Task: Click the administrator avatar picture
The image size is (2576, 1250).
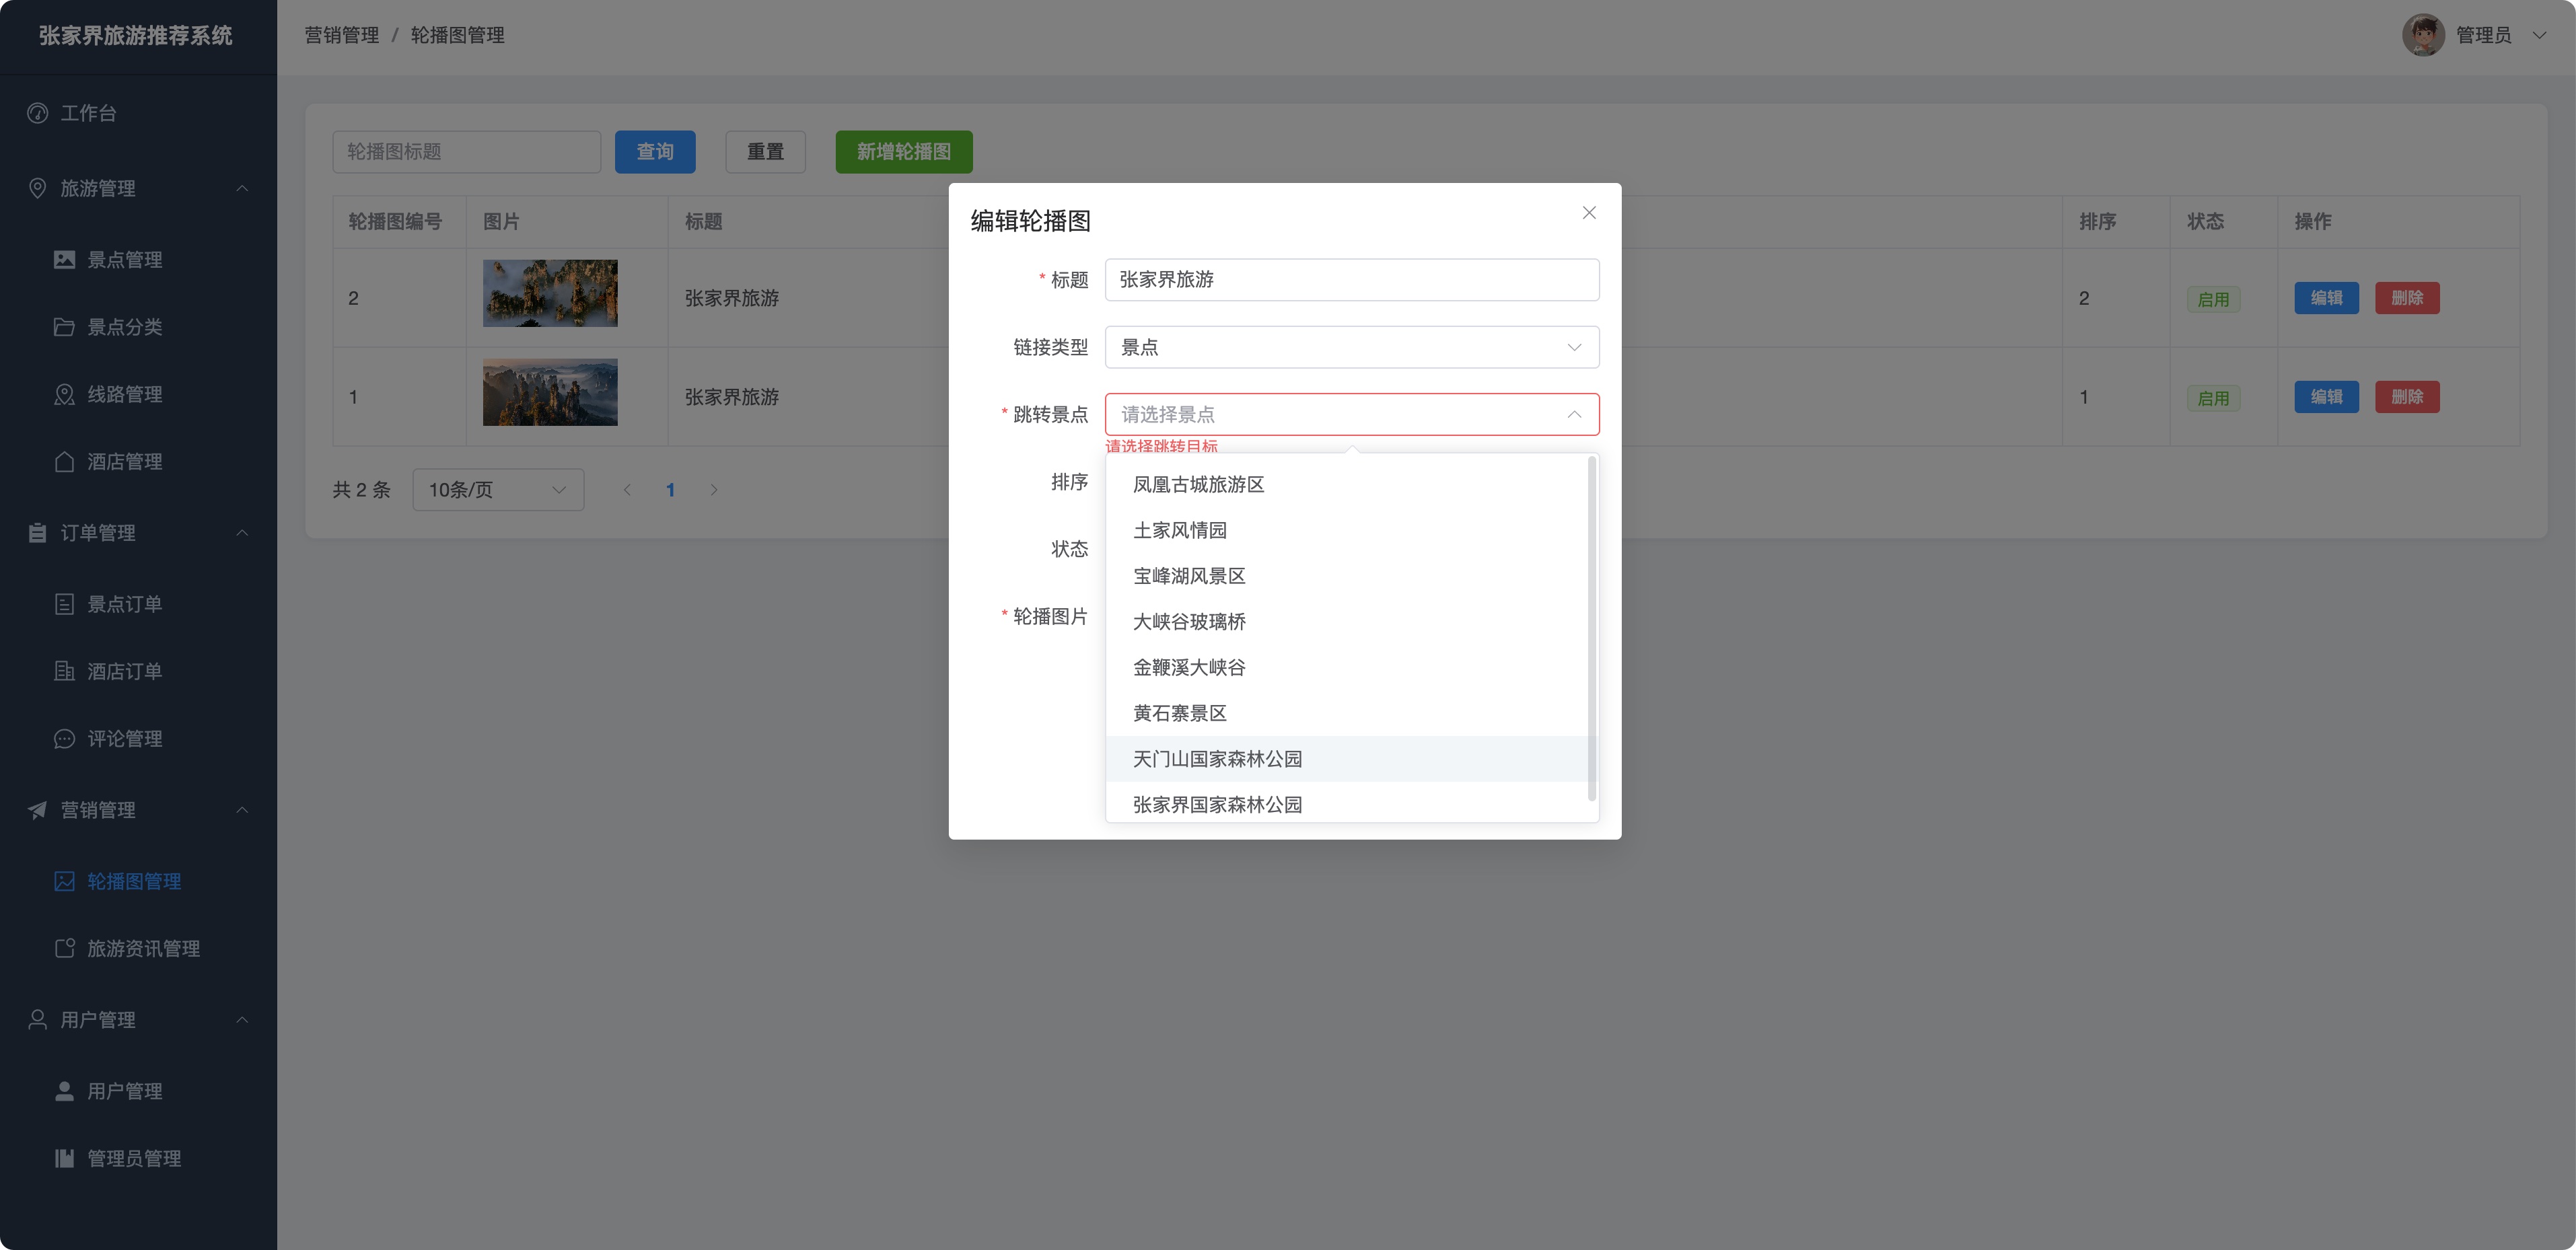Action: coord(2423,35)
